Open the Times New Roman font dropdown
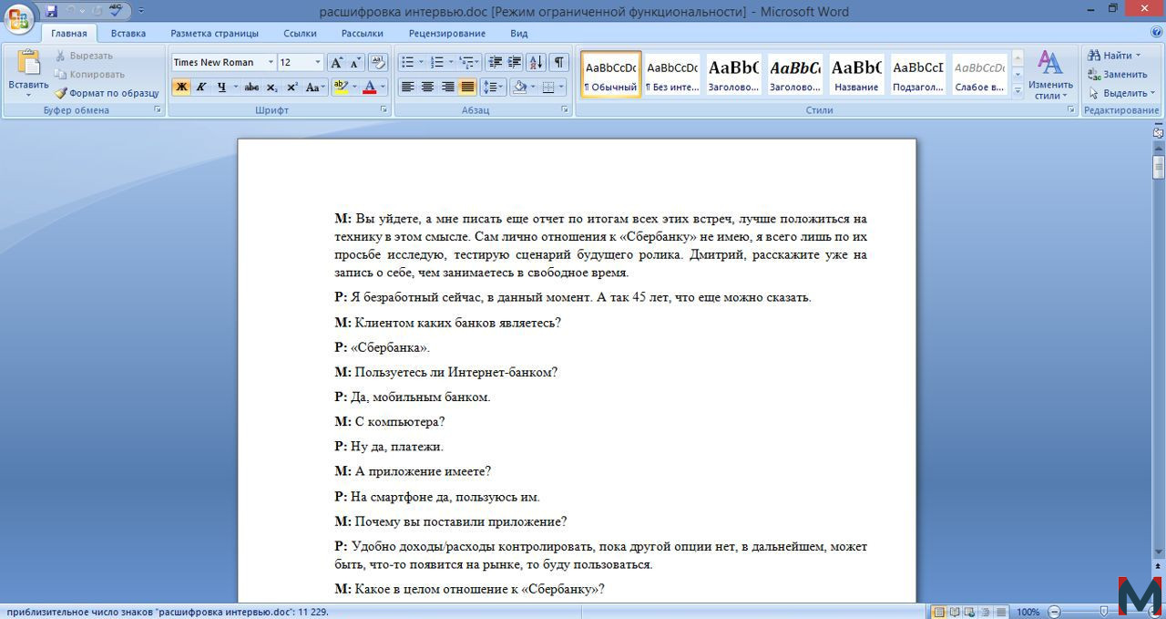Image resolution: width=1166 pixels, height=619 pixels. [271, 62]
